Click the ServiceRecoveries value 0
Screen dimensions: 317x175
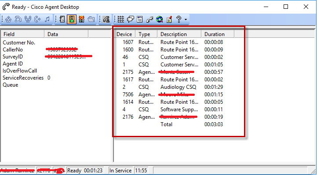point(49,77)
